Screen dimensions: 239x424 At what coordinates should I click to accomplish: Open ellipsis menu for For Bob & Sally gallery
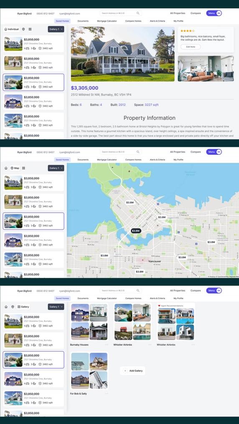pos(107,394)
